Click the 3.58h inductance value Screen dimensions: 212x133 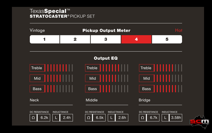coord(176,118)
